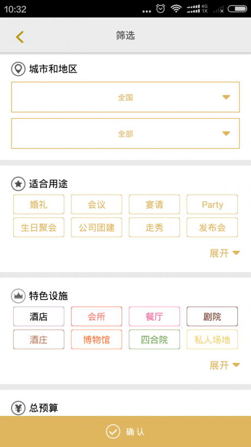Toggle the 婚礼 usage tag
This screenshot has height=447, width=251.
39,204
